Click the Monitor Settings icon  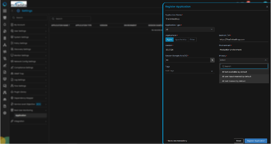point(12,56)
